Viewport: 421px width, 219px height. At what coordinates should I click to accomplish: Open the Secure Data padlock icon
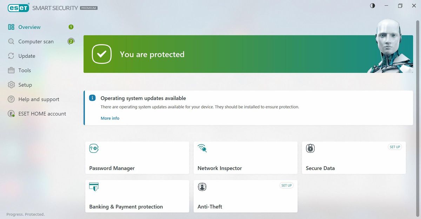[310, 148]
